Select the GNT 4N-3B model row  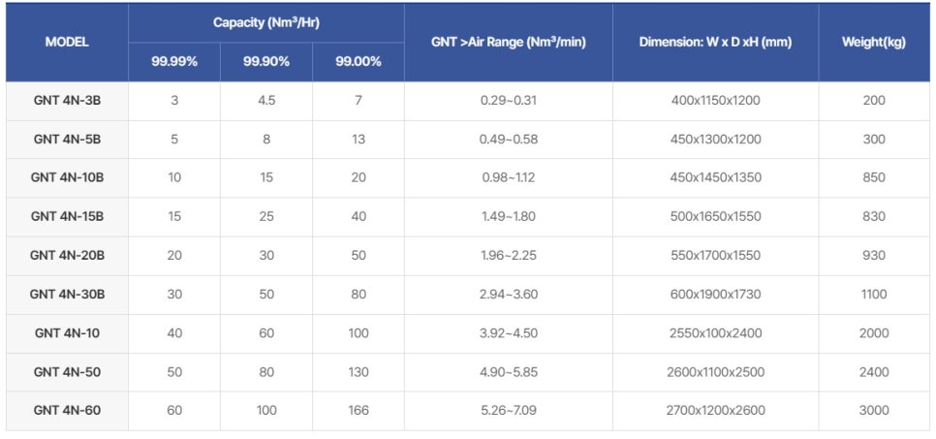pos(467,101)
